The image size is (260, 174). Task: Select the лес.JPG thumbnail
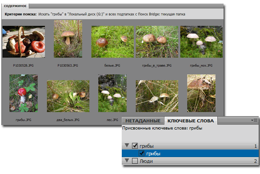tap(112, 93)
